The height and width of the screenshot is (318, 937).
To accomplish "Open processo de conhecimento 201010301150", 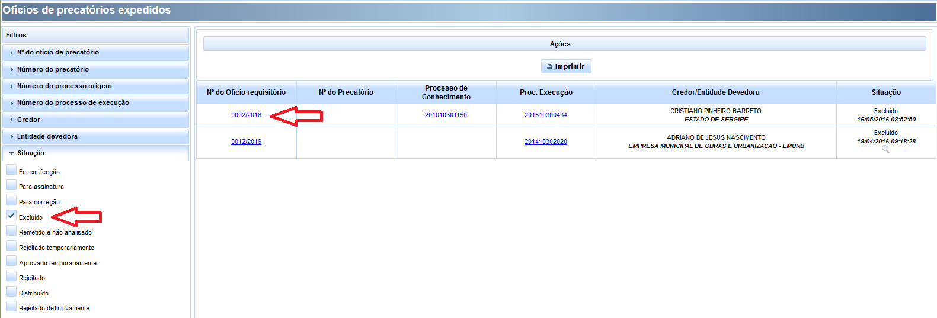I will (446, 115).
